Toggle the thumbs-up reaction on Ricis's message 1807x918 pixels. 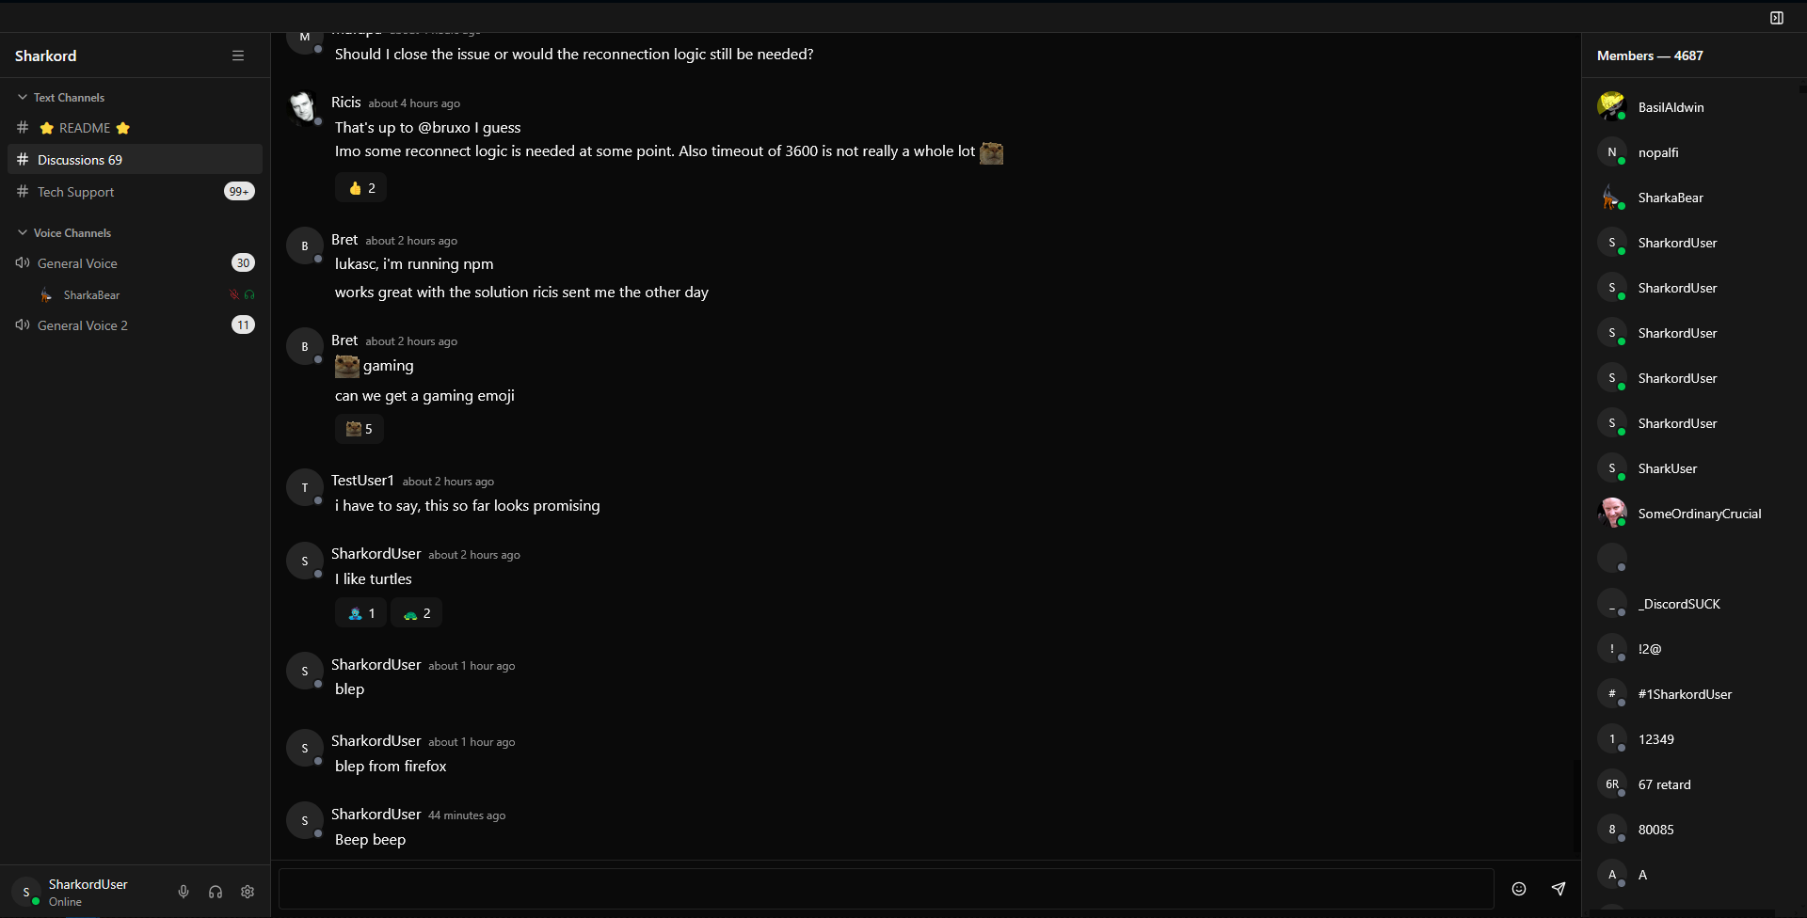tap(360, 187)
